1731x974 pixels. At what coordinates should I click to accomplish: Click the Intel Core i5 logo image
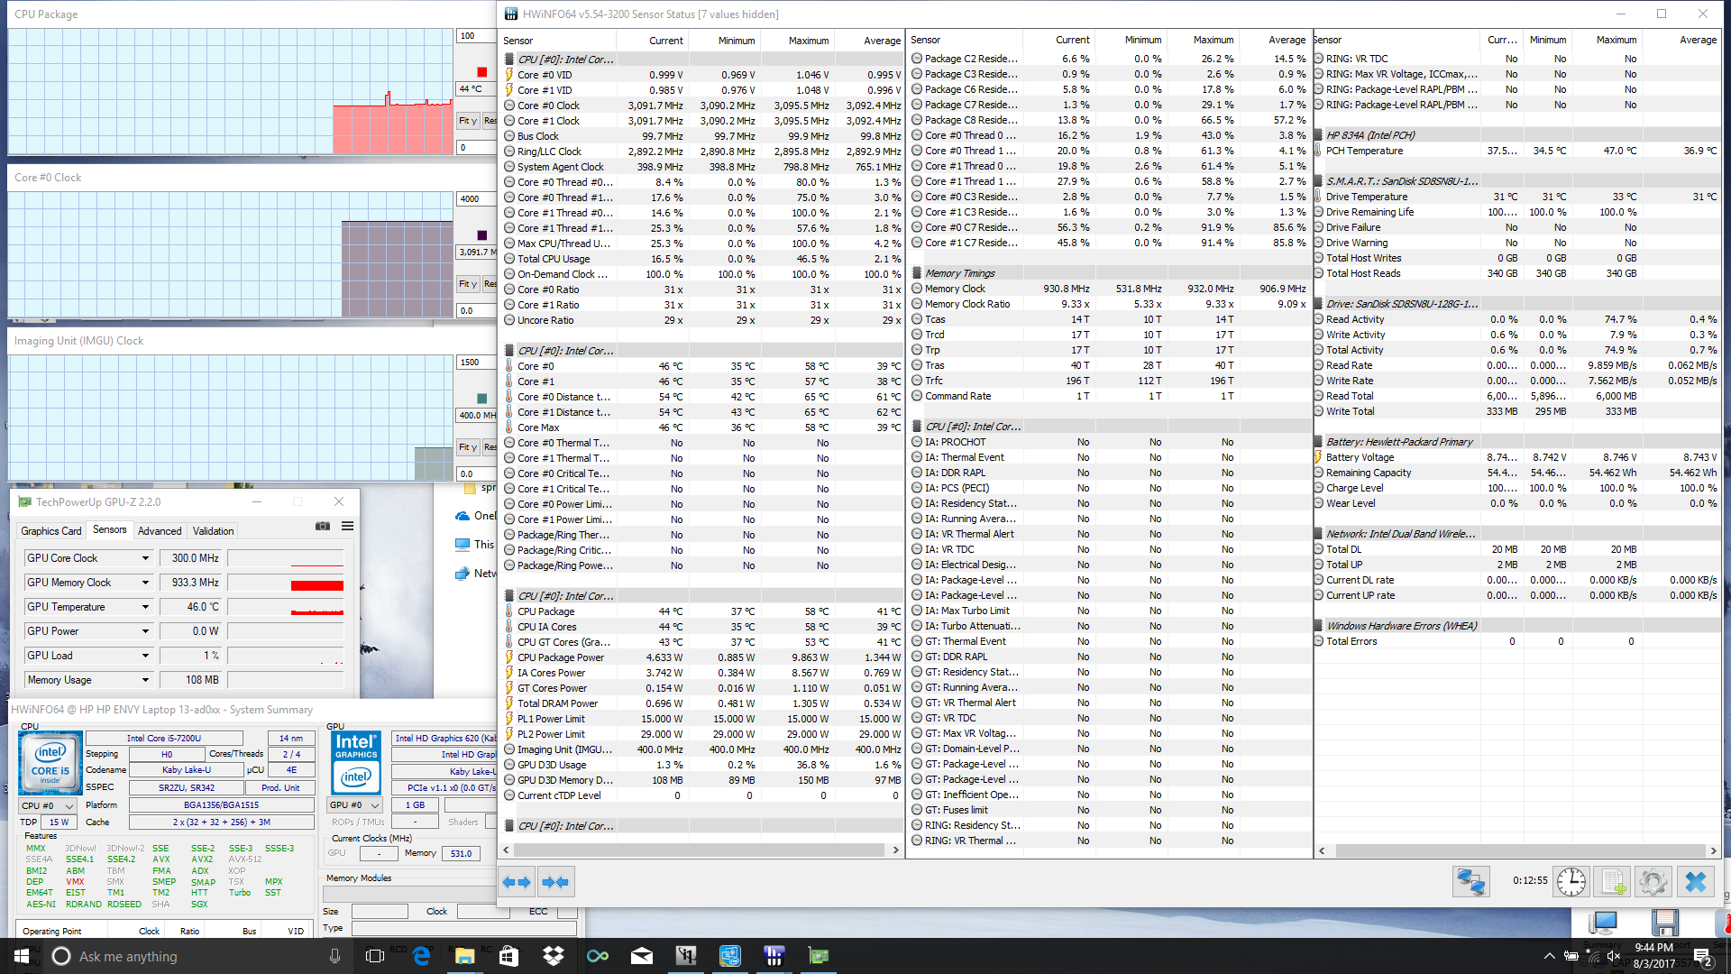point(50,763)
